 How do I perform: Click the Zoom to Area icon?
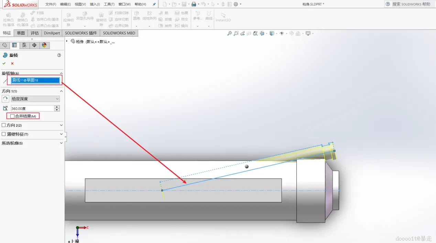tap(236, 34)
